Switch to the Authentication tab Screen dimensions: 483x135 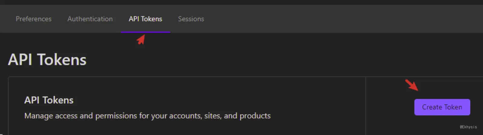90,19
